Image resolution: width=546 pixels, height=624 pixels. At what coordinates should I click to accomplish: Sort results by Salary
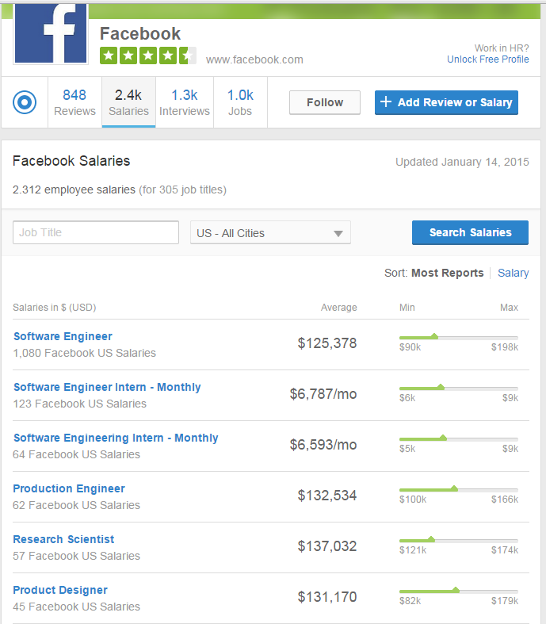(x=513, y=273)
